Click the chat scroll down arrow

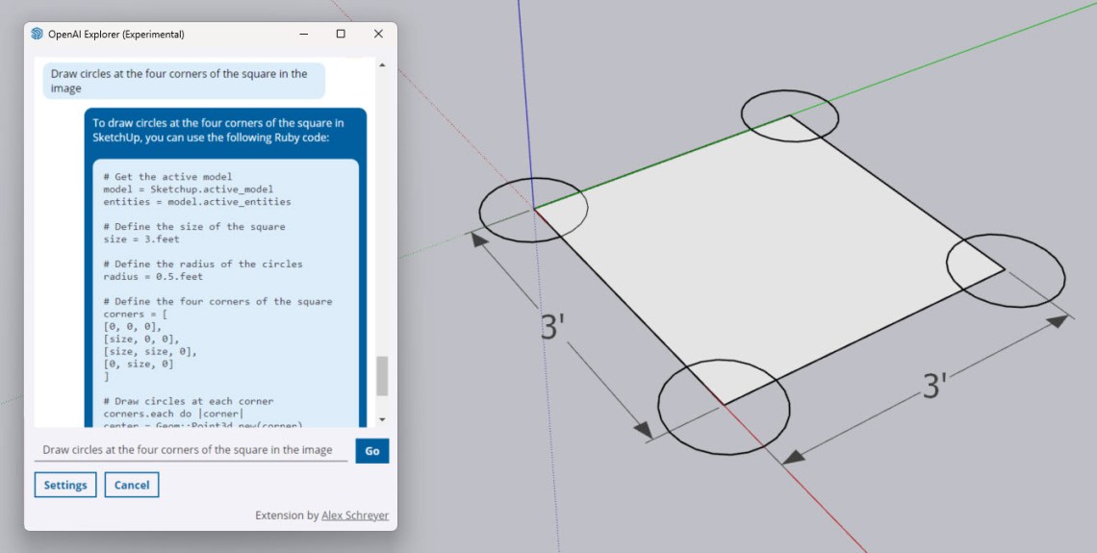tap(382, 419)
